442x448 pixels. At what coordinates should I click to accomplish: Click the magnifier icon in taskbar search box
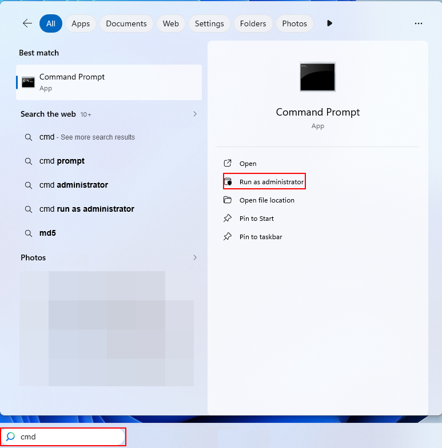(10, 437)
